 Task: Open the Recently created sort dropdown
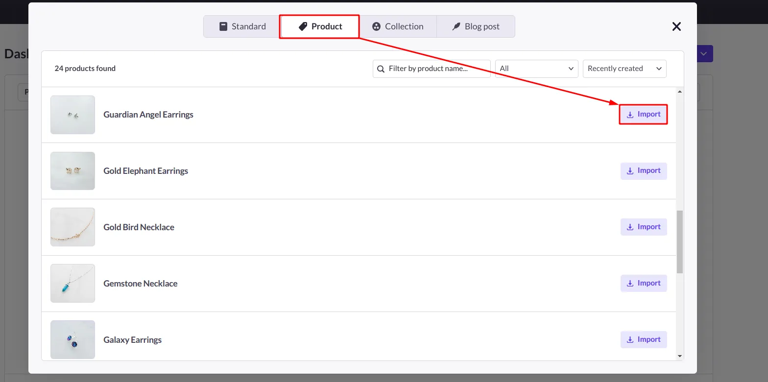tap(624, 69)
